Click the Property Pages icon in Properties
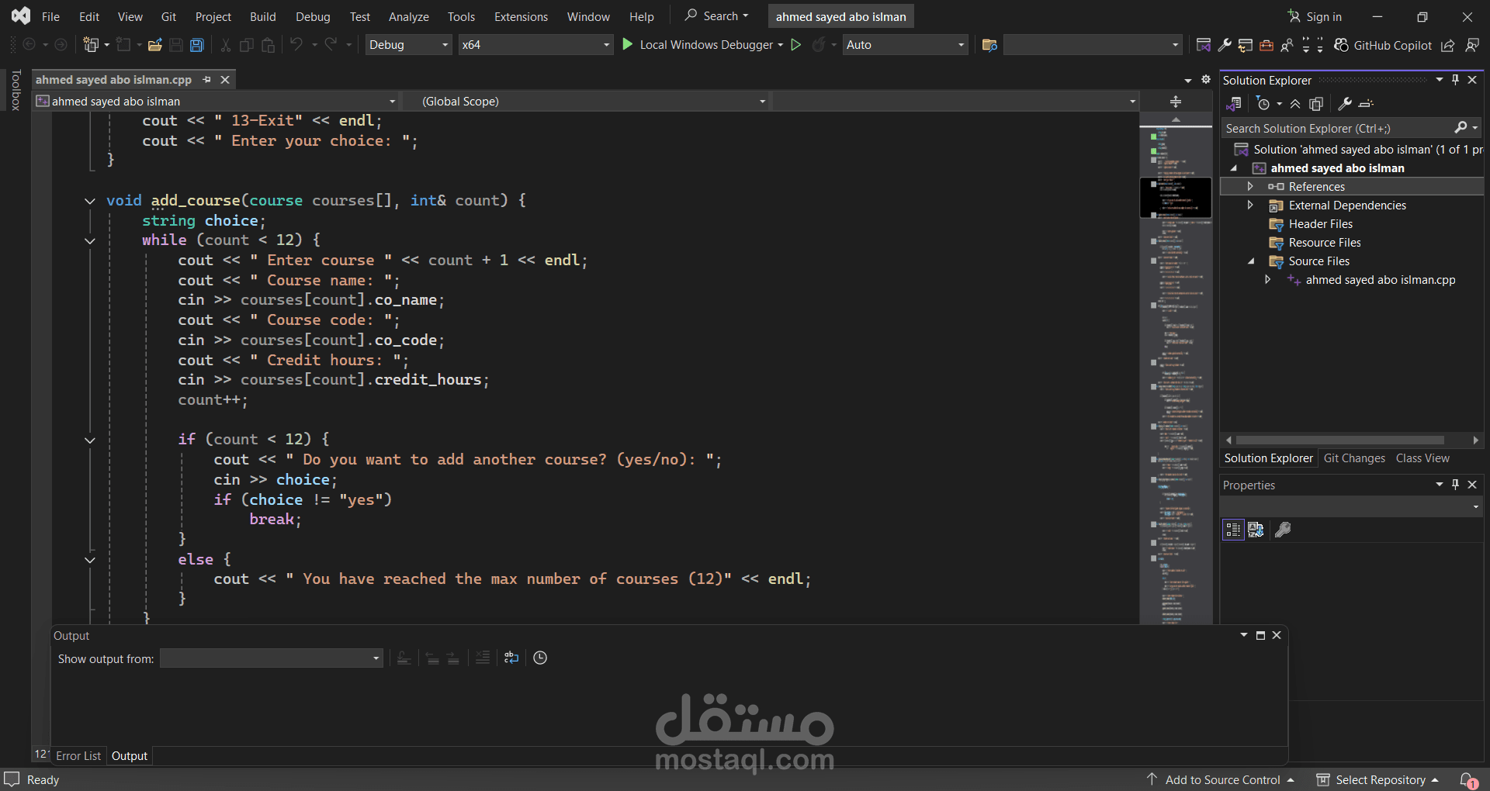 pyautogui.click(x=1284, y=530)
